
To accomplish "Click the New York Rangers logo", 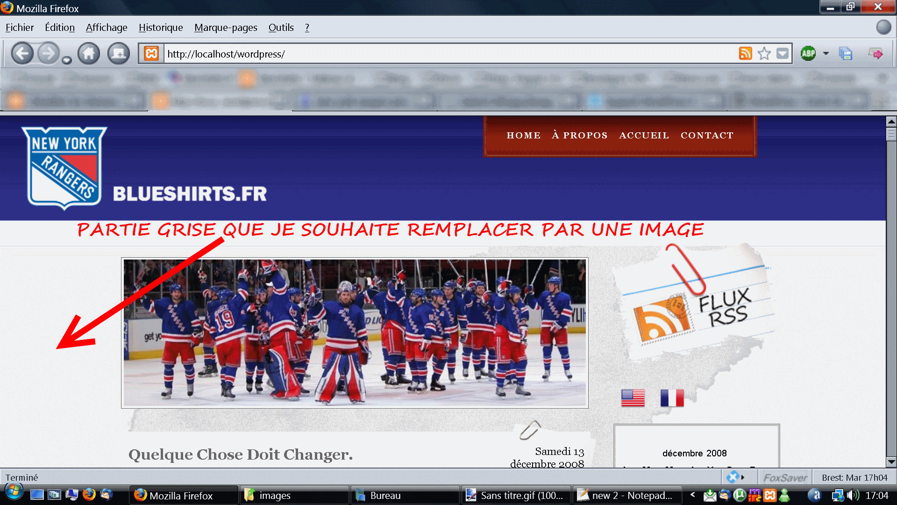I will coord(64,167).
